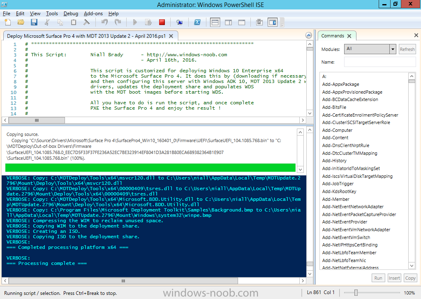Image resolution: width=421 pixels, height=299 pixels.
Task: Click the Ln 861 Col 1 status indicator
Action: click(321, 292)
